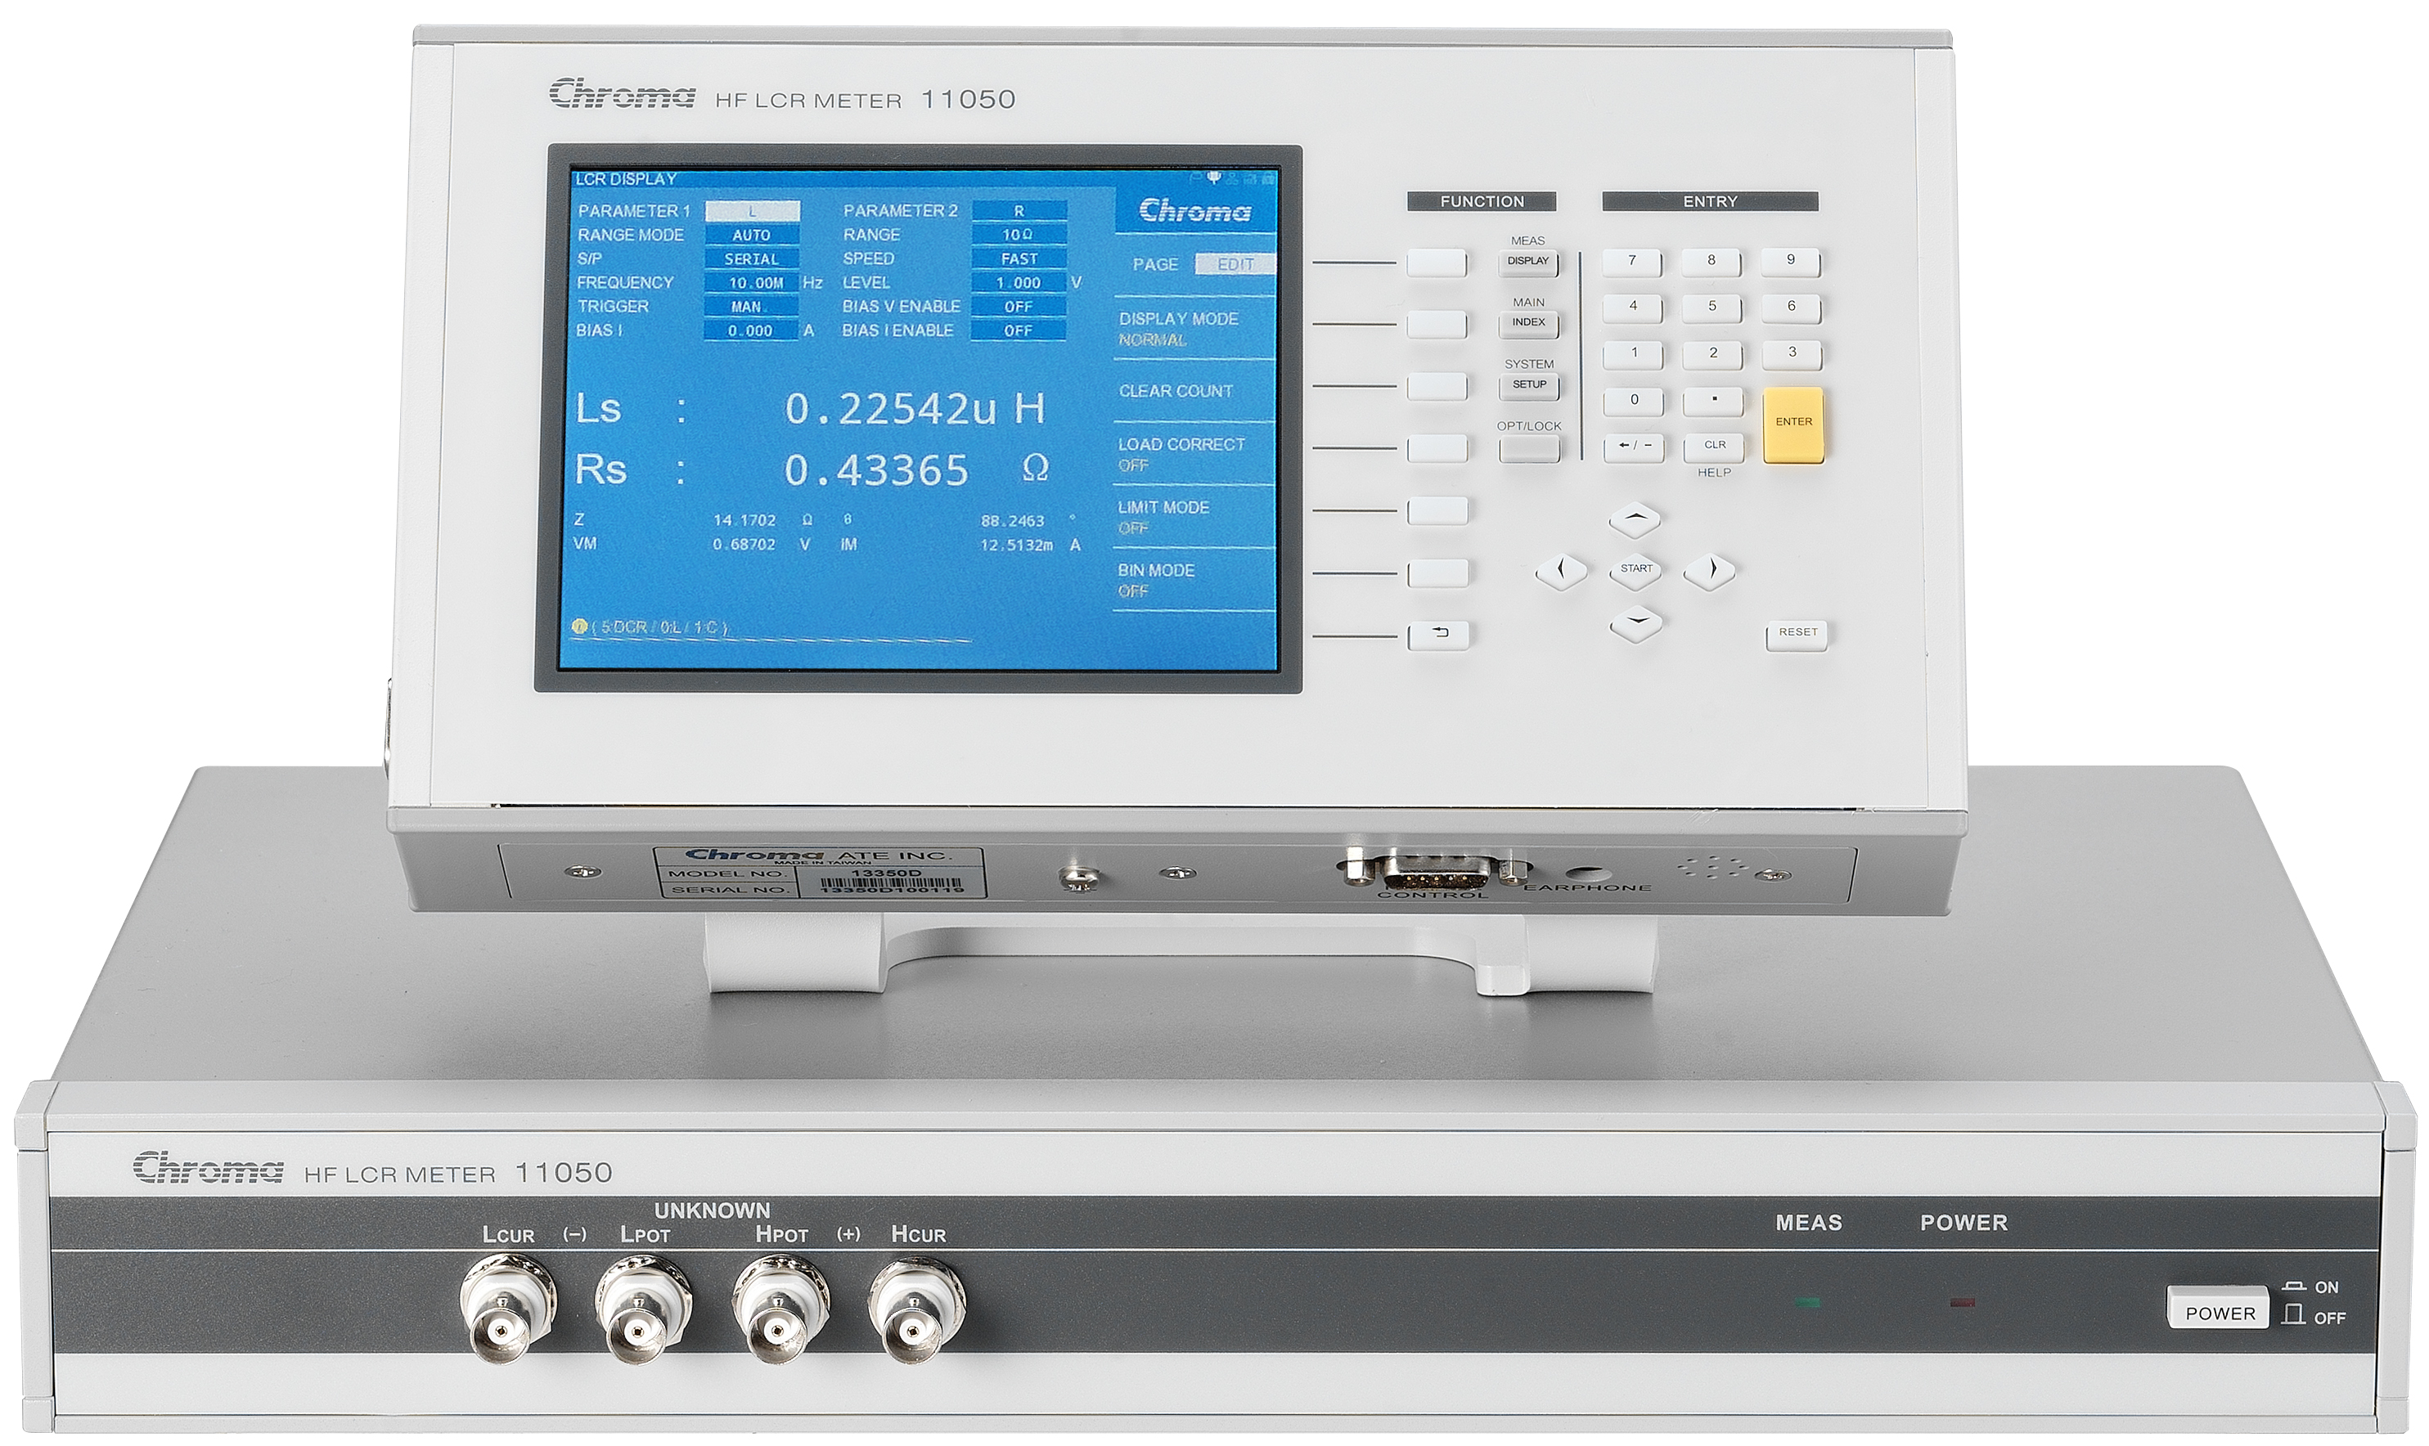Hit the return-arrow soft key below the screen keys
The image size is (2429, 1446).
1437,636
